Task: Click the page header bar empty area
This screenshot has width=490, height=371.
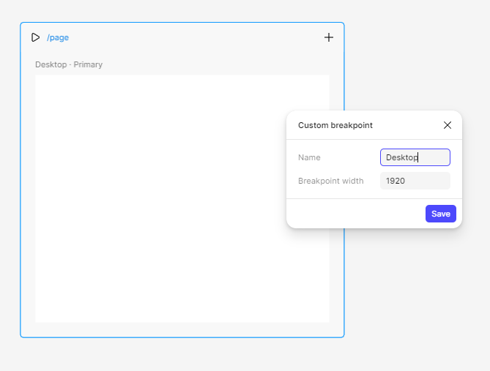Action: [194, 37]
